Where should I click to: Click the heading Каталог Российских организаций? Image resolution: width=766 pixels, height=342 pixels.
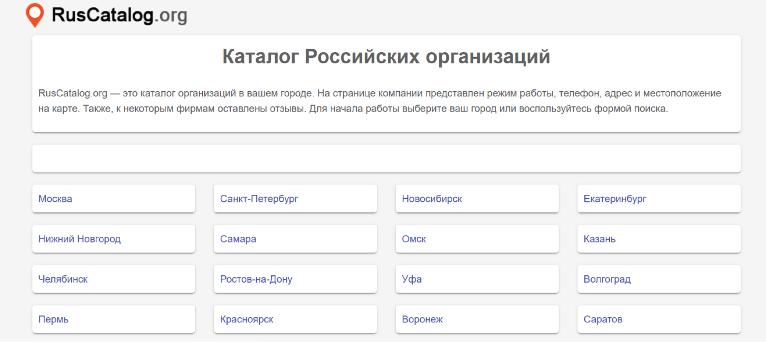click(386, 56)
